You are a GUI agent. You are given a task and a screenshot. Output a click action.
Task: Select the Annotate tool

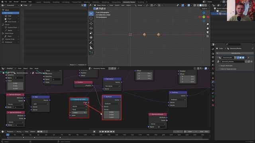click(91, 43)
